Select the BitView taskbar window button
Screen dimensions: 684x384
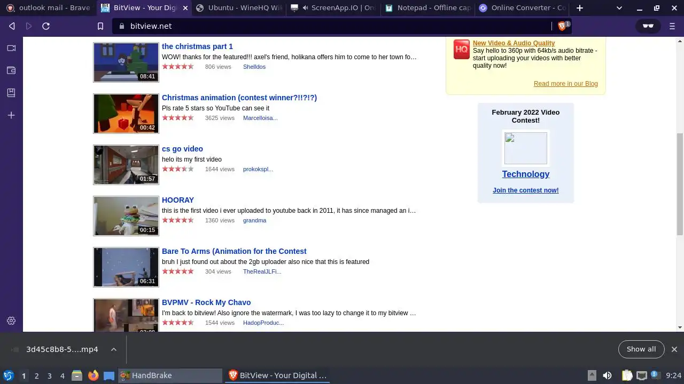(278, 375)
